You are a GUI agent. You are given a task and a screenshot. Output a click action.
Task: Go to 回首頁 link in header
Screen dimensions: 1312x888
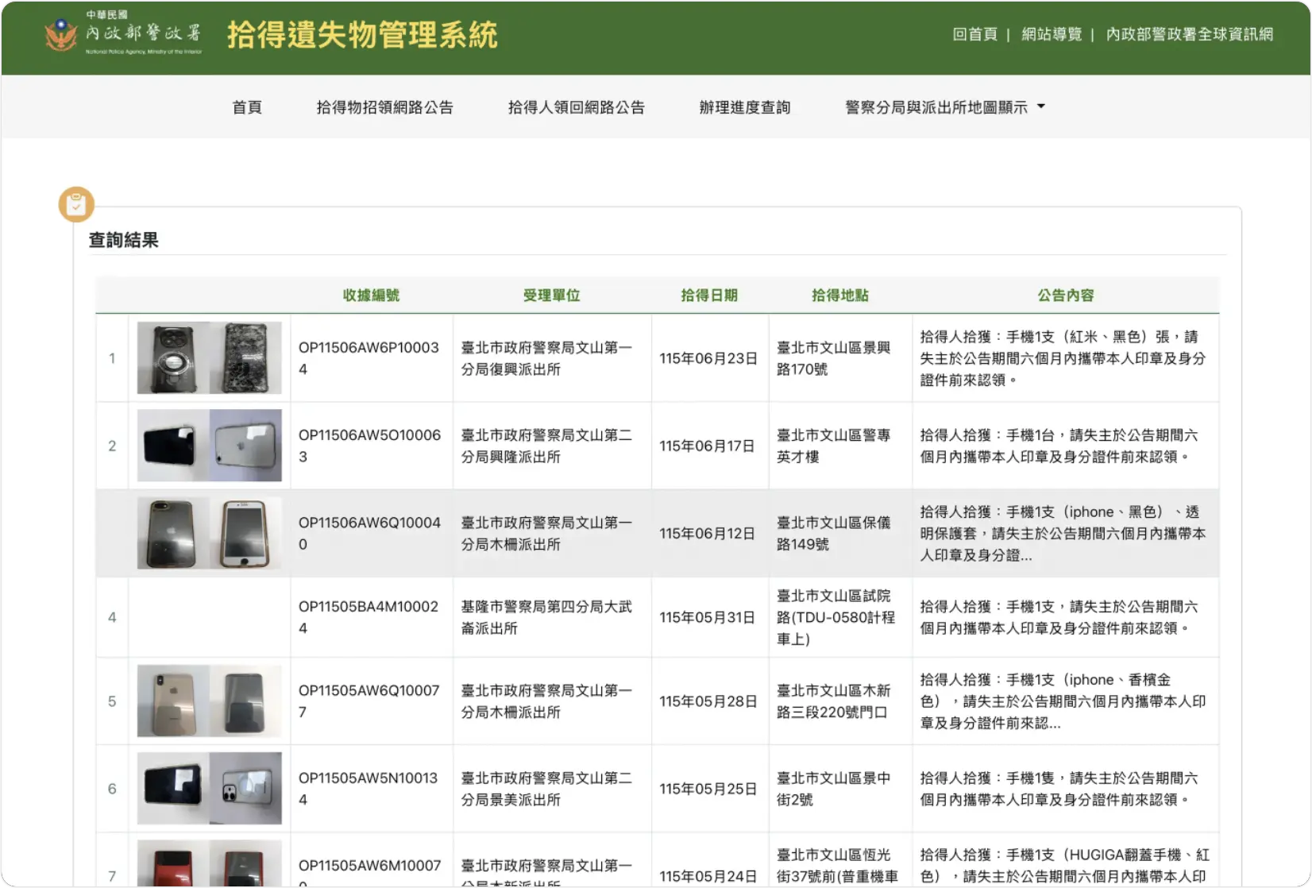[x=974, y=34]
